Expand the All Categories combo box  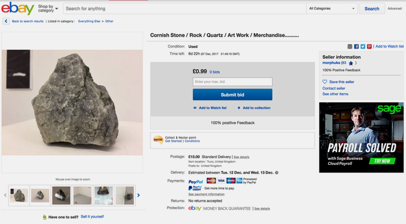click(332, 9)
